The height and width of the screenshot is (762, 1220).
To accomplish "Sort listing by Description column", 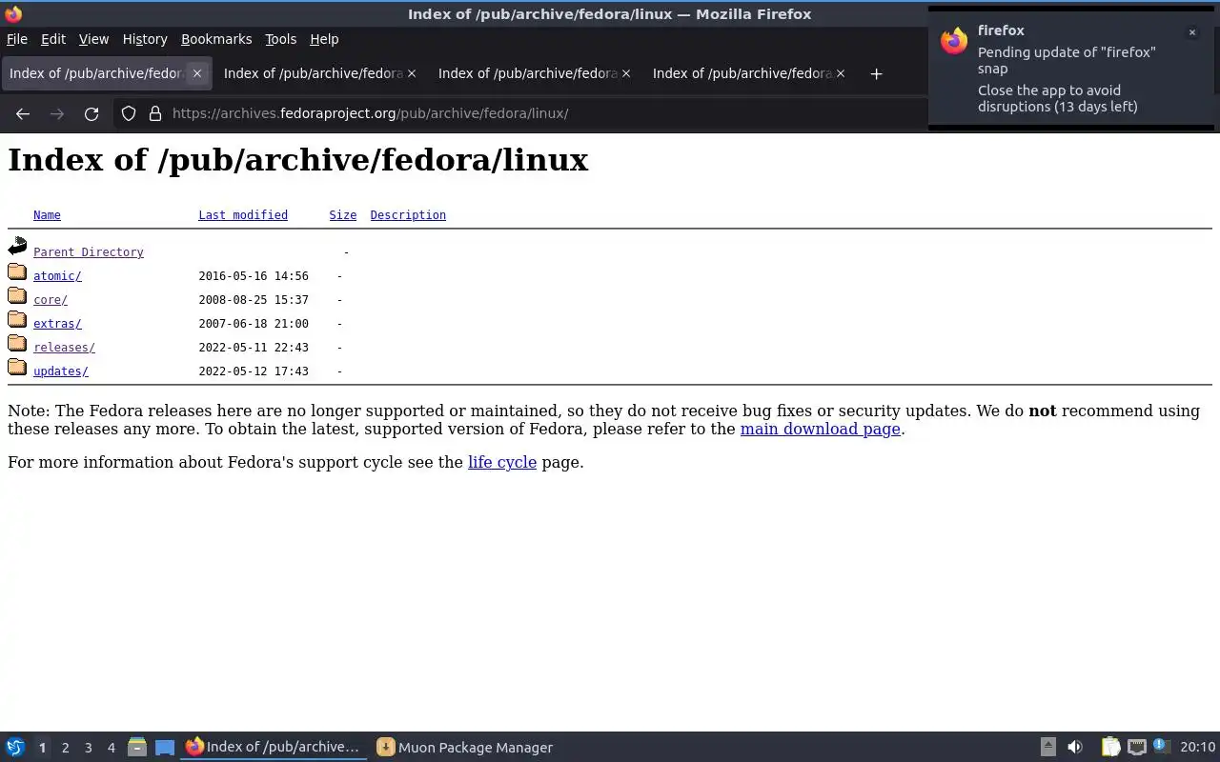I will [408, 215].
